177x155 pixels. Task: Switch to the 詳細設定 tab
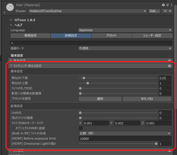click(x=71, y=36)
